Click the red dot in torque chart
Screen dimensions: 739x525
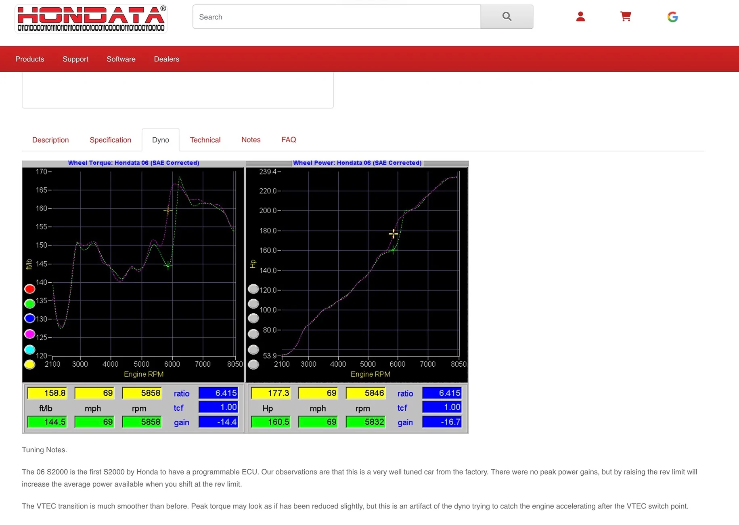tap(29, 289)
